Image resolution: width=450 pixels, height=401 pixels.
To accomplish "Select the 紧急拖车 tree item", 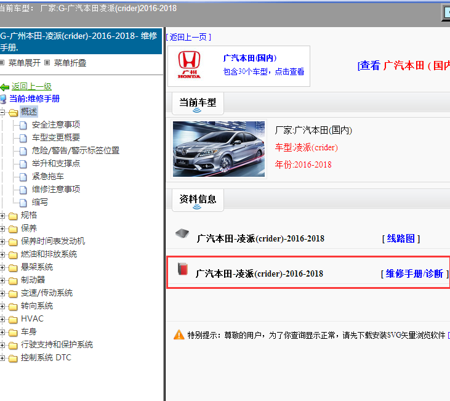I will [x=48, y=176].
